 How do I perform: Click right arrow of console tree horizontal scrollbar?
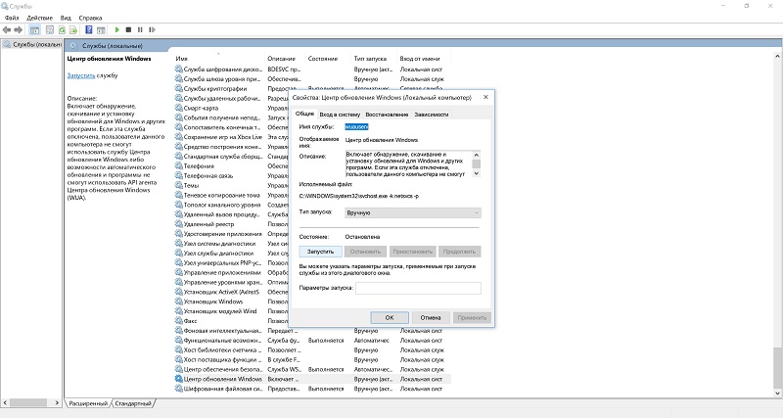coord(57,402)
